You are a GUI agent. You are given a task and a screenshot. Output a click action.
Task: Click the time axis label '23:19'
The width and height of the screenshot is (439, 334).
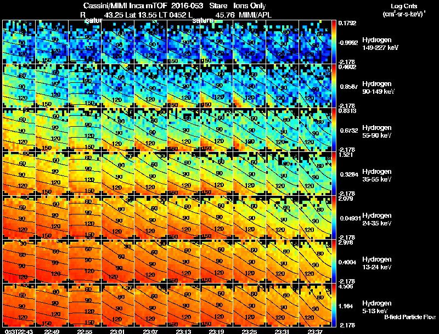pyautogui.click(x=216, y=331)
